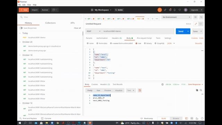The image size is (222, 125).
Task: Click the orange New button
Action: point(24,10)
